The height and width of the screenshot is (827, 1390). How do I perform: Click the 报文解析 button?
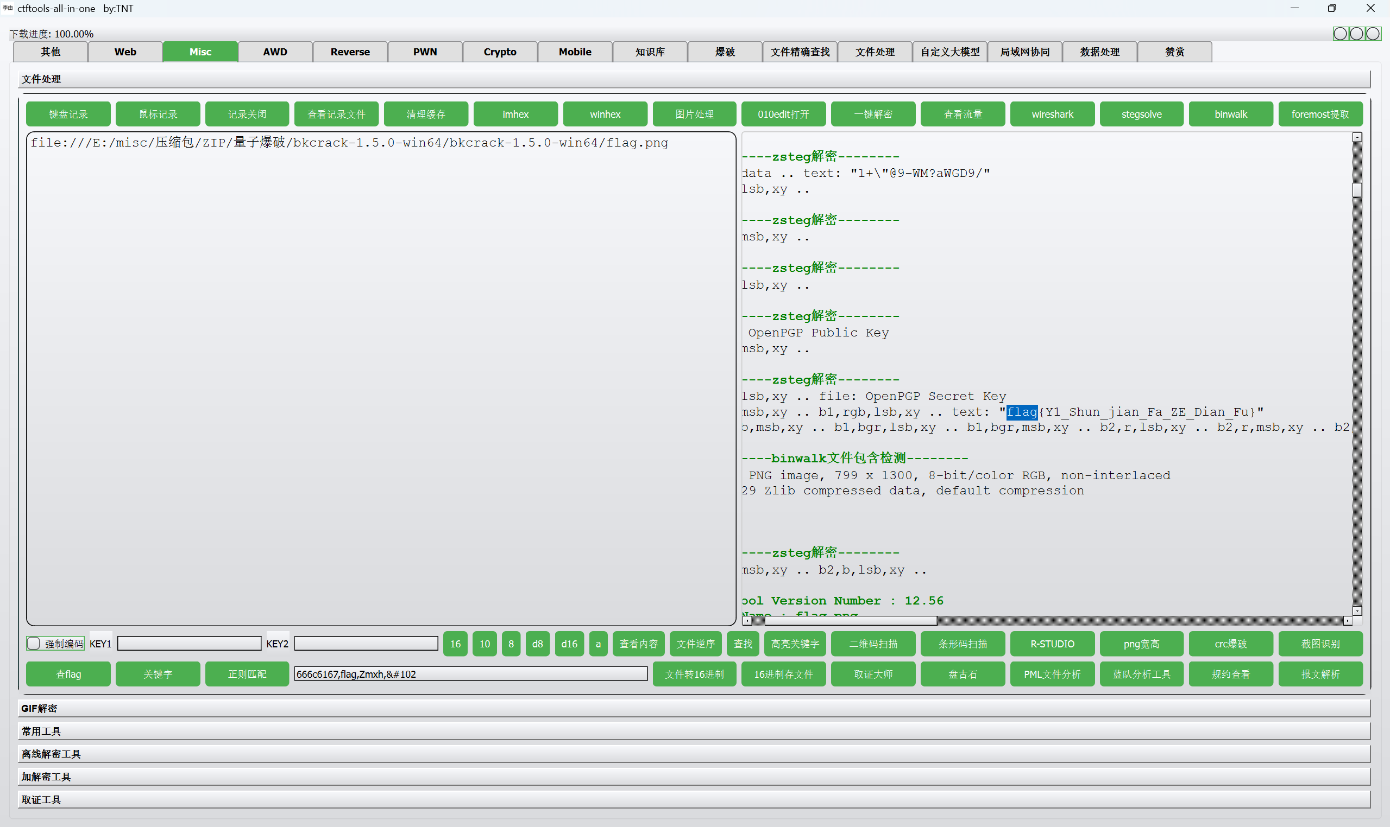pos(1321,674)
